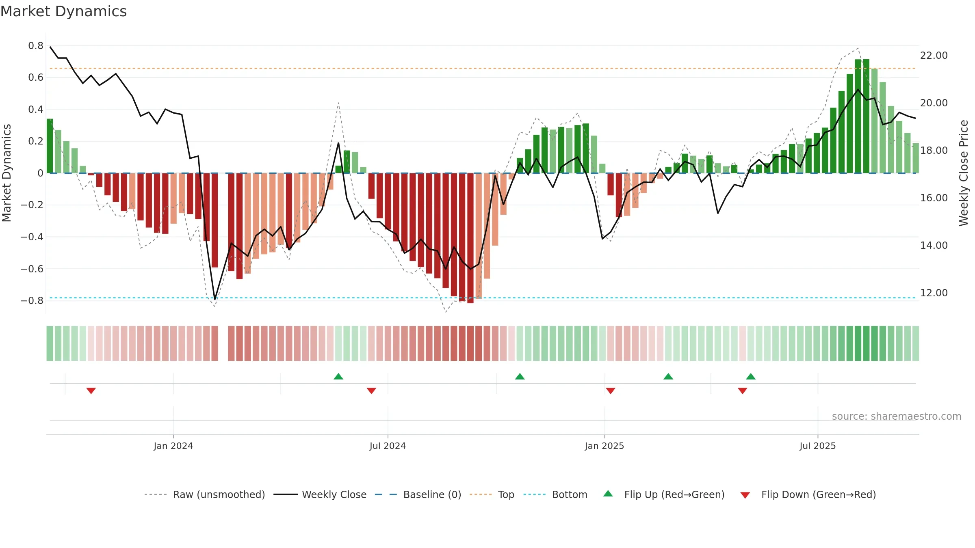This screenshot has width=975, height=548.
Task: Click the 0.6 left-axis tick label
Action: (x=36, y=77)
